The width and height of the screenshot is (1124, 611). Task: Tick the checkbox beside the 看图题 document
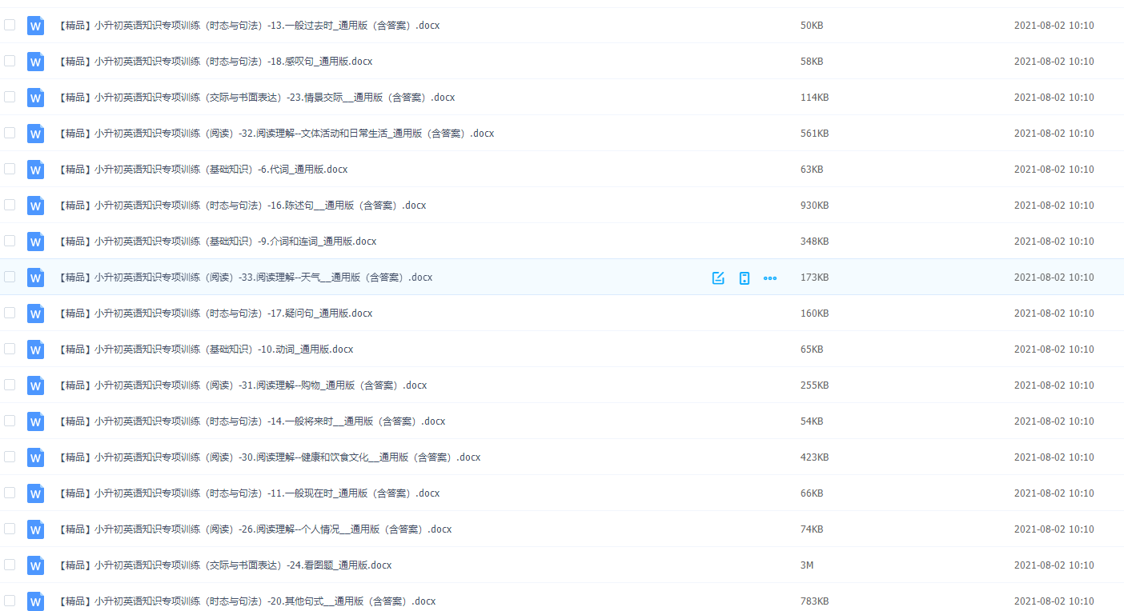10,565
